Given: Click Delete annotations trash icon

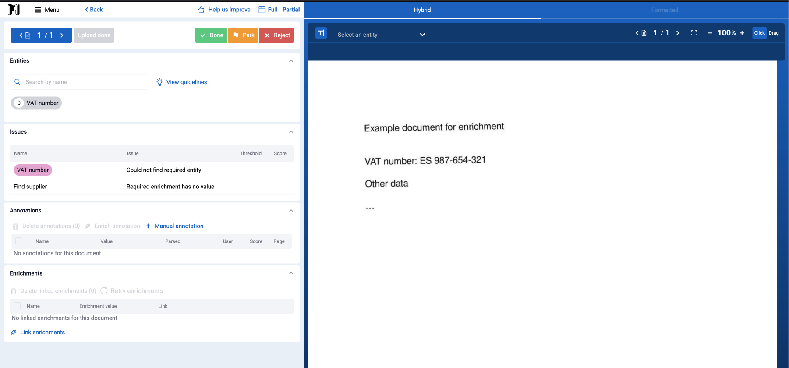Looking at the screenshot, I should coord(15,226).
